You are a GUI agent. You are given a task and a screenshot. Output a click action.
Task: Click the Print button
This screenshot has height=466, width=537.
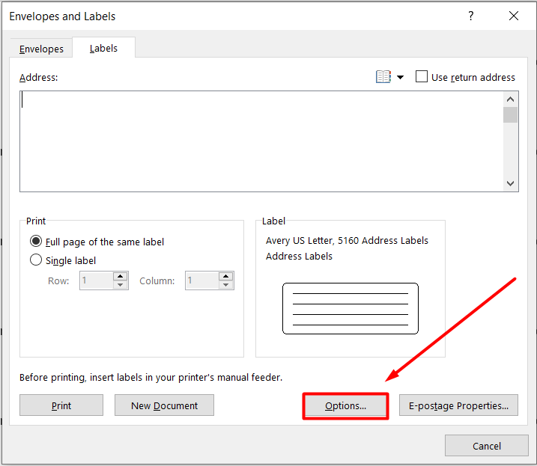click(x=61, y=405)
